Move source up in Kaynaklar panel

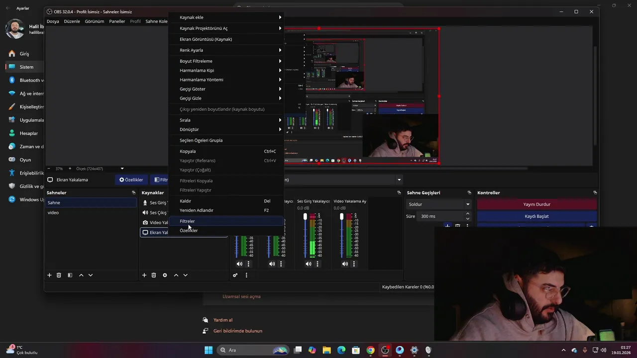176,275
